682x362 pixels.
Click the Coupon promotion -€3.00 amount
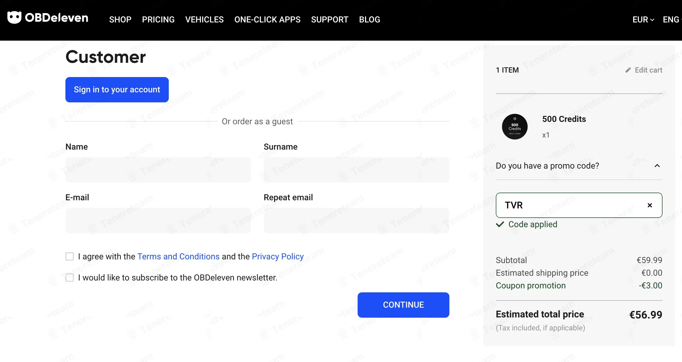651,285
